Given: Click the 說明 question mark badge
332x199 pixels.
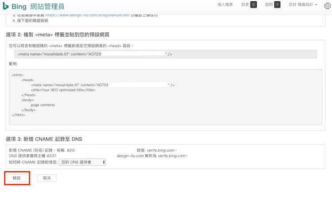Looking at the screenshot, I should tap(277, 5).
